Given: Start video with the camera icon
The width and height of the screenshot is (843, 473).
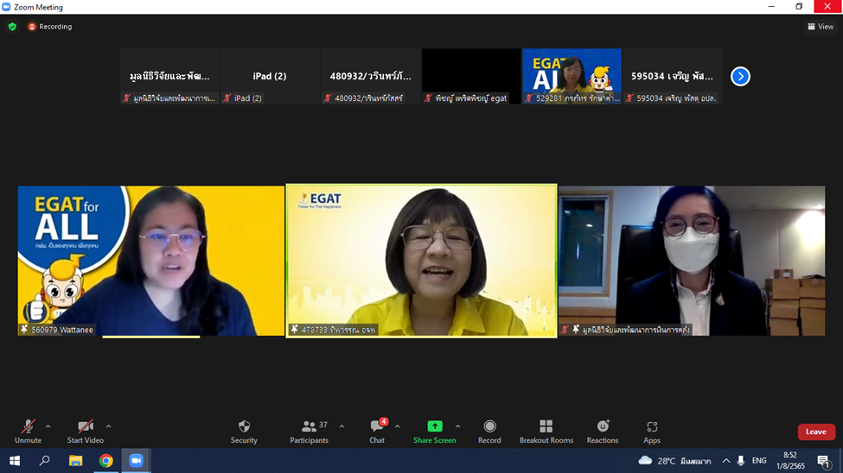Looking at the screenshot, I should pos(85,432).
